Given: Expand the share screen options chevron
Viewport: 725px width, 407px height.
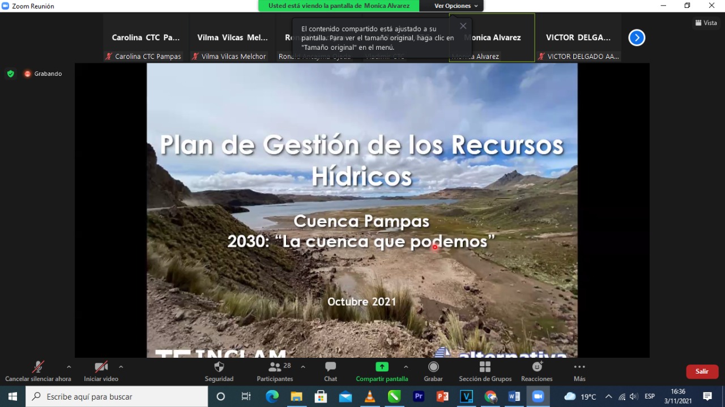Looking at the screenshot, I should point(406,367).
